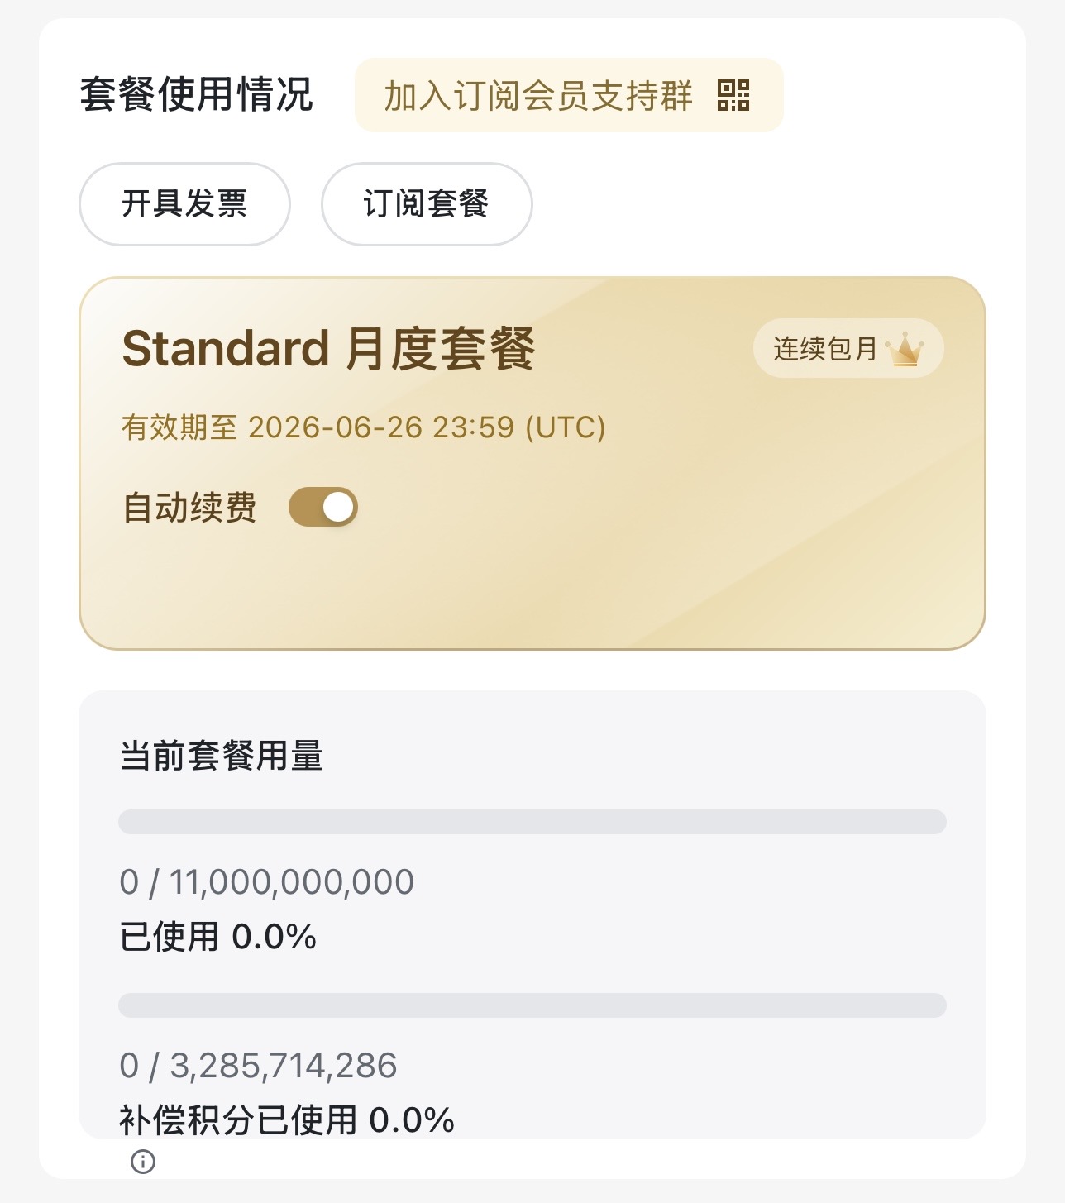Open the 开具发票 invoice button
Viewport: 1065px width, 1203px height.
pyautogui.click(x=184, y=204)
